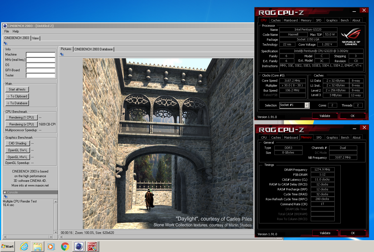
Task: Open the Socket #1 selection dropdown
Action: click(307, 105)
